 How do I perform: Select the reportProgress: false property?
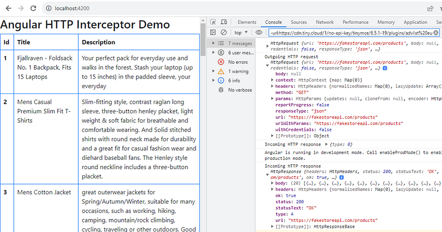pyautogui.click(x=302, y=105)
